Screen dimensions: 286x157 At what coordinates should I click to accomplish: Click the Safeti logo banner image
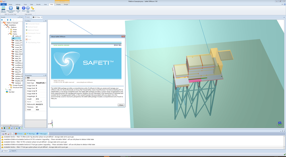[x=86, y=63]
